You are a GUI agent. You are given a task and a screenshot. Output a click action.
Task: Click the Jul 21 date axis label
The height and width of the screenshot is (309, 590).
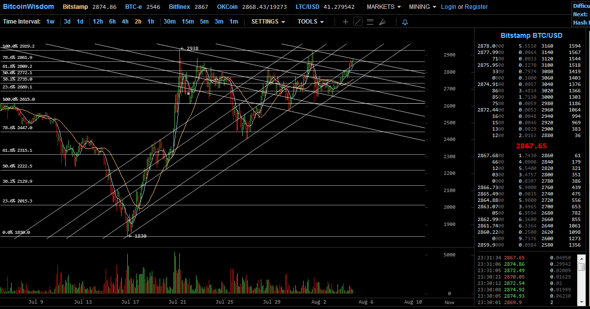(x=177, y=302)
